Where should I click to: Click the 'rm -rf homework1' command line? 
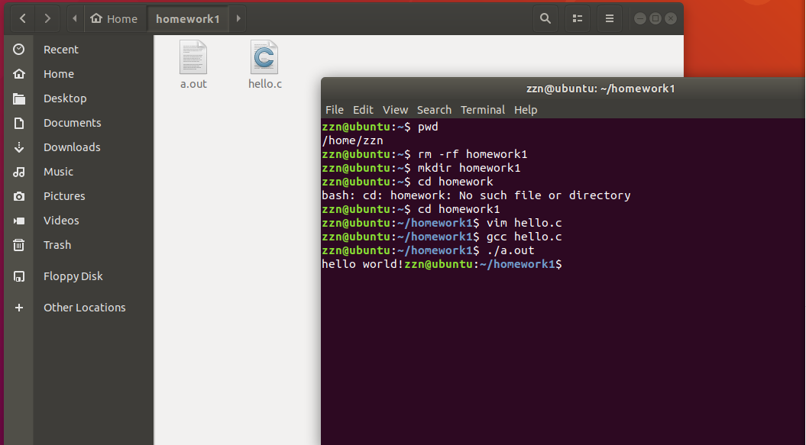click(x=425, y=154)
